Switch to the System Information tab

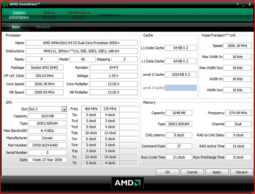(19, 15)
